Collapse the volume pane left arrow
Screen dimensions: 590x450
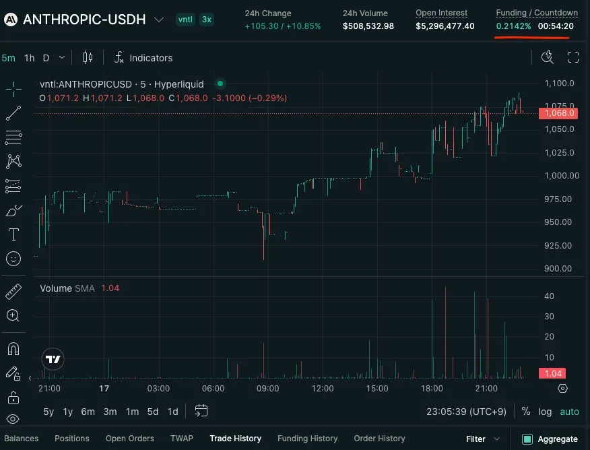point(30,378)
